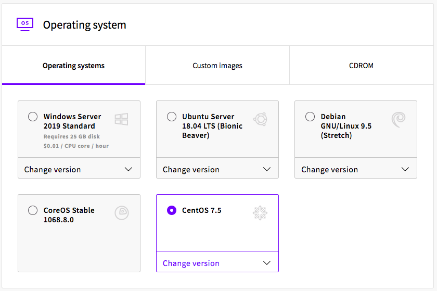Screen dimensions: 437x291
Task: Select Windows Server 2019 Standard radio button
Action: coord(33,116)
